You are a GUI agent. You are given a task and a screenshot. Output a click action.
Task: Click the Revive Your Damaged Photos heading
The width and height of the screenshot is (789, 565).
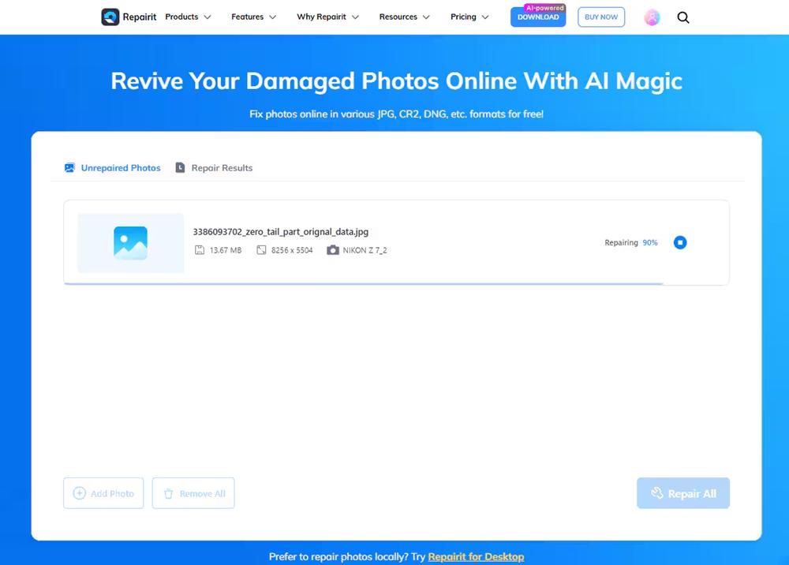click(397, 81)
